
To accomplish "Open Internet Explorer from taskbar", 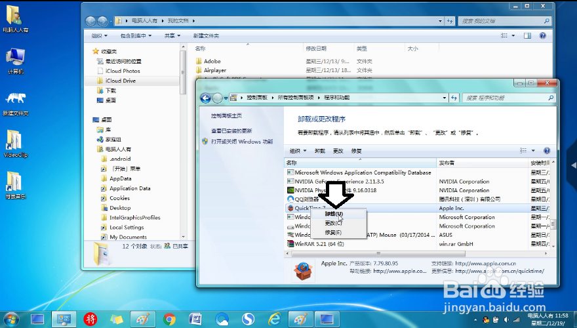I will [274, 319].
